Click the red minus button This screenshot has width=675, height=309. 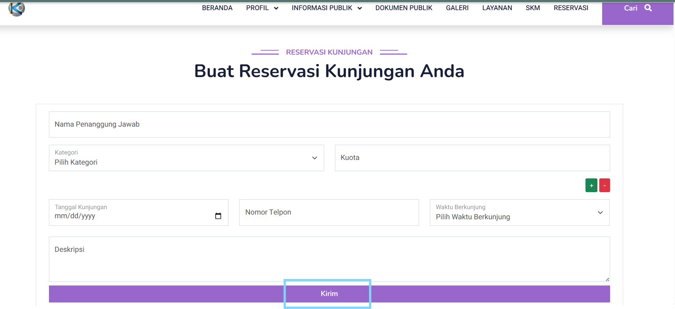click(x=604, y=185)
